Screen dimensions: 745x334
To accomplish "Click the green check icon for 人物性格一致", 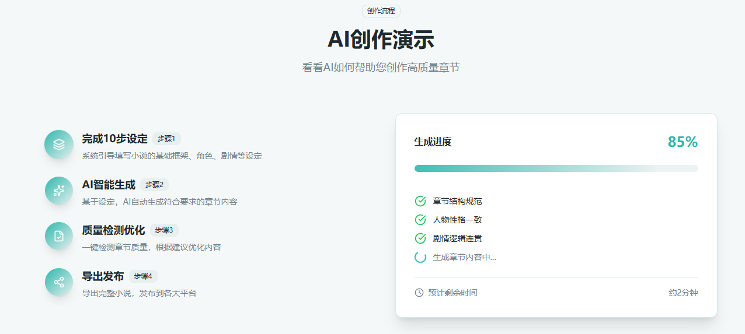I will click(x=420, y=220).
